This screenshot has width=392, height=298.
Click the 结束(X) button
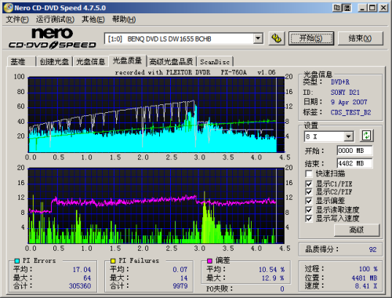360,38
